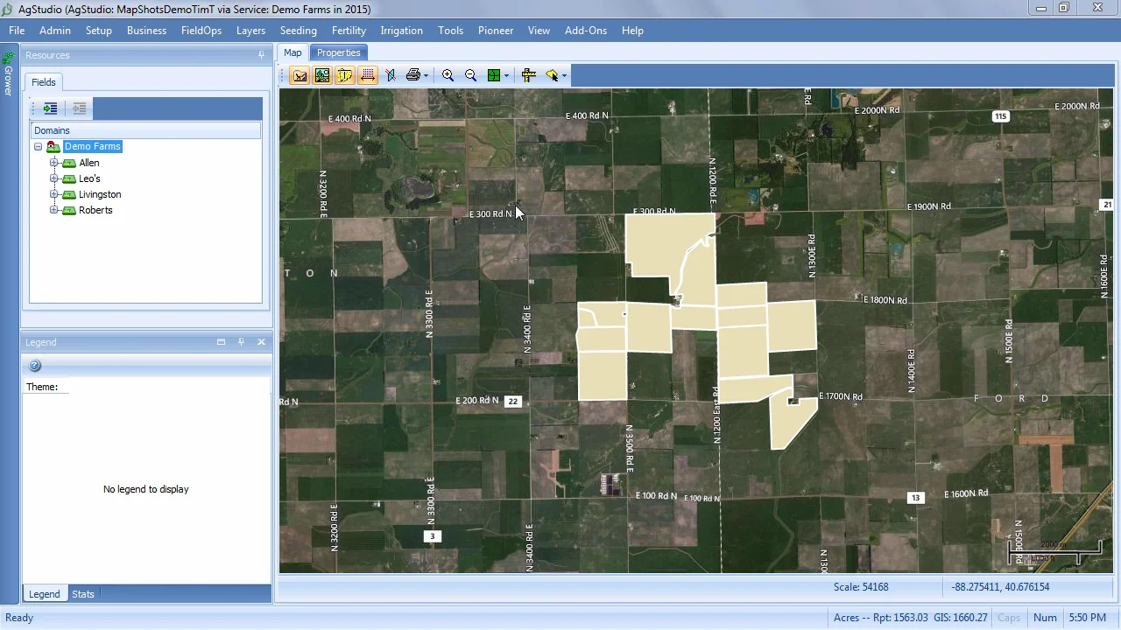Open the FieldOps menu
1121x630 pixels.
click(201, 31)
